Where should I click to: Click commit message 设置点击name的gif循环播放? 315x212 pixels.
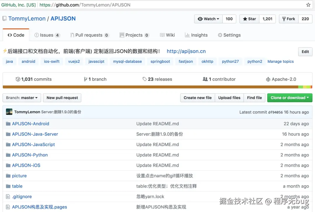[x=164, y=176]
